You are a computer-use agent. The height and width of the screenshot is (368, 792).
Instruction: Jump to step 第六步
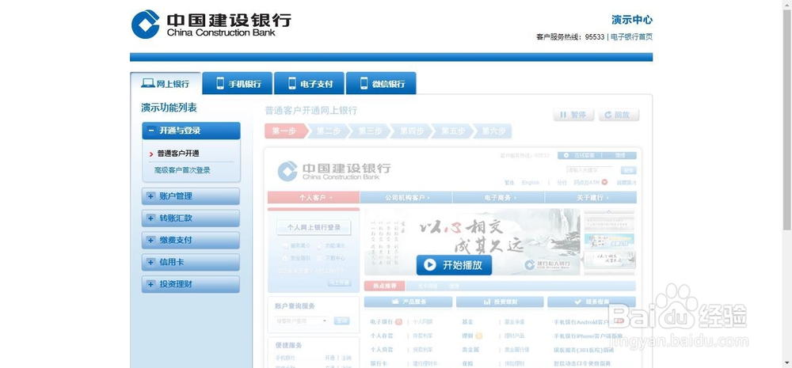(x=493, y=131)
